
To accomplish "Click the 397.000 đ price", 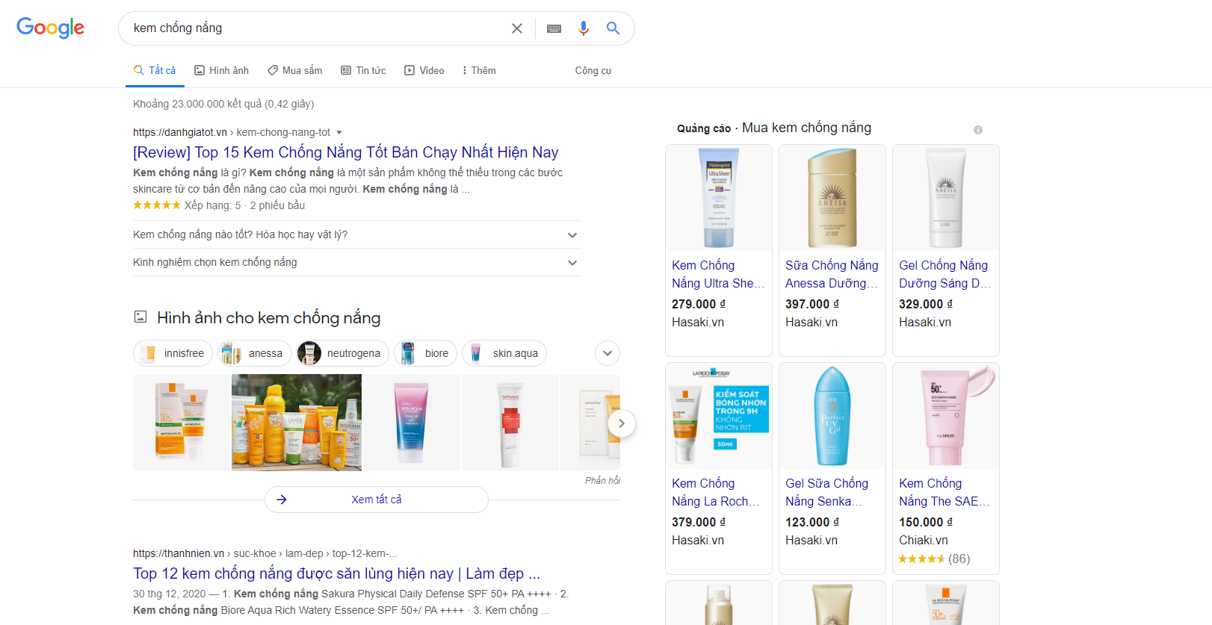I will (812, 304).
